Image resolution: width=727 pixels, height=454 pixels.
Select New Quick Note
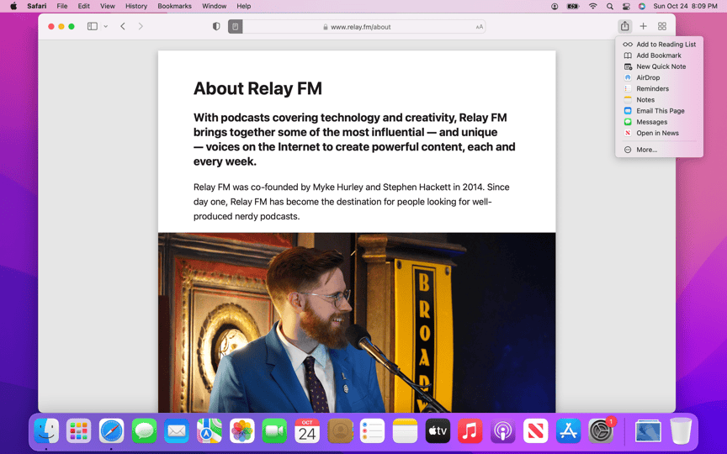[660, 66]
